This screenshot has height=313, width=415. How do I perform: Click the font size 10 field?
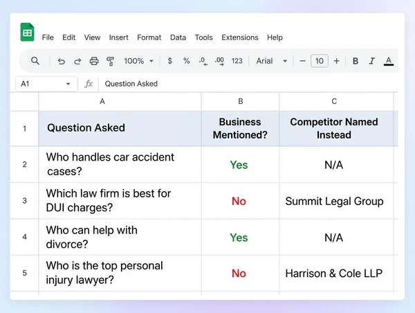pyautogui.click(x=320, y=61)
